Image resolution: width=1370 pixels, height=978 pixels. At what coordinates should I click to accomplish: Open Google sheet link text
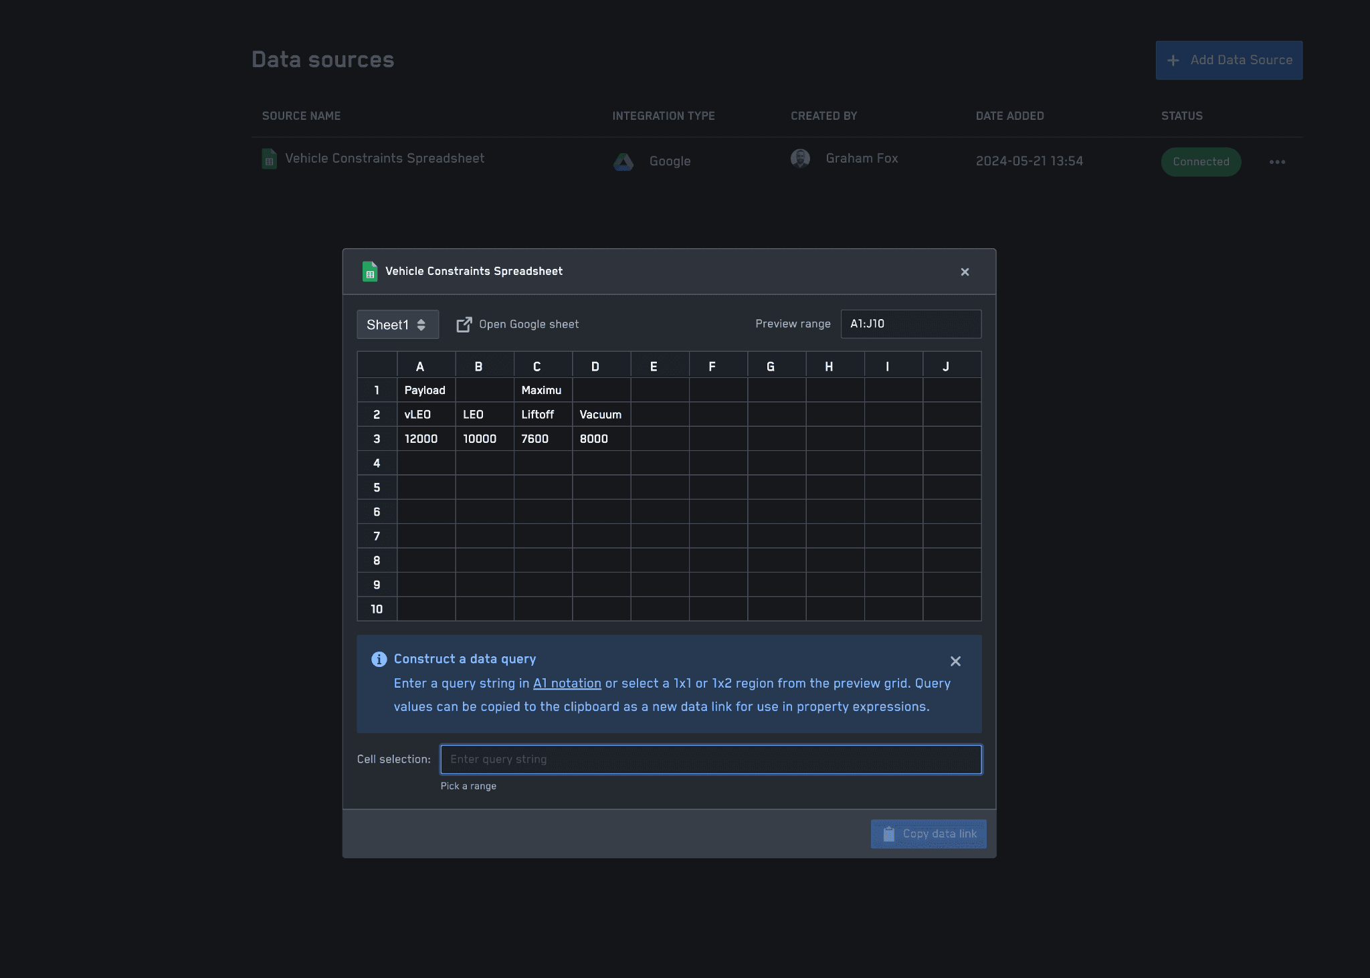pos(528,324)
